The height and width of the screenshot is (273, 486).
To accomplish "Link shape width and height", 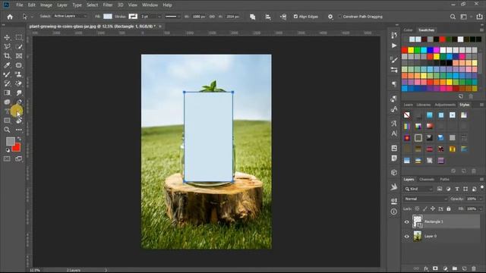I will pos(212,17).
